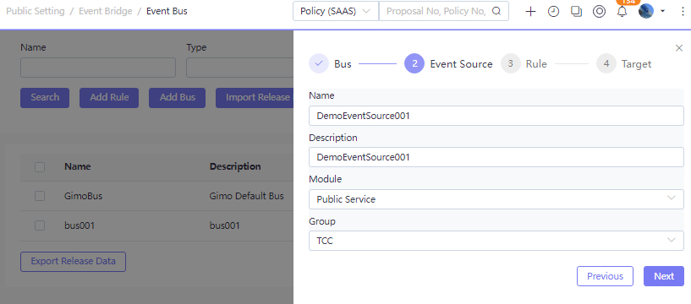Click the search magnifier icon
The height and width of the screenshot is (304, 691).
pos(496,12)
